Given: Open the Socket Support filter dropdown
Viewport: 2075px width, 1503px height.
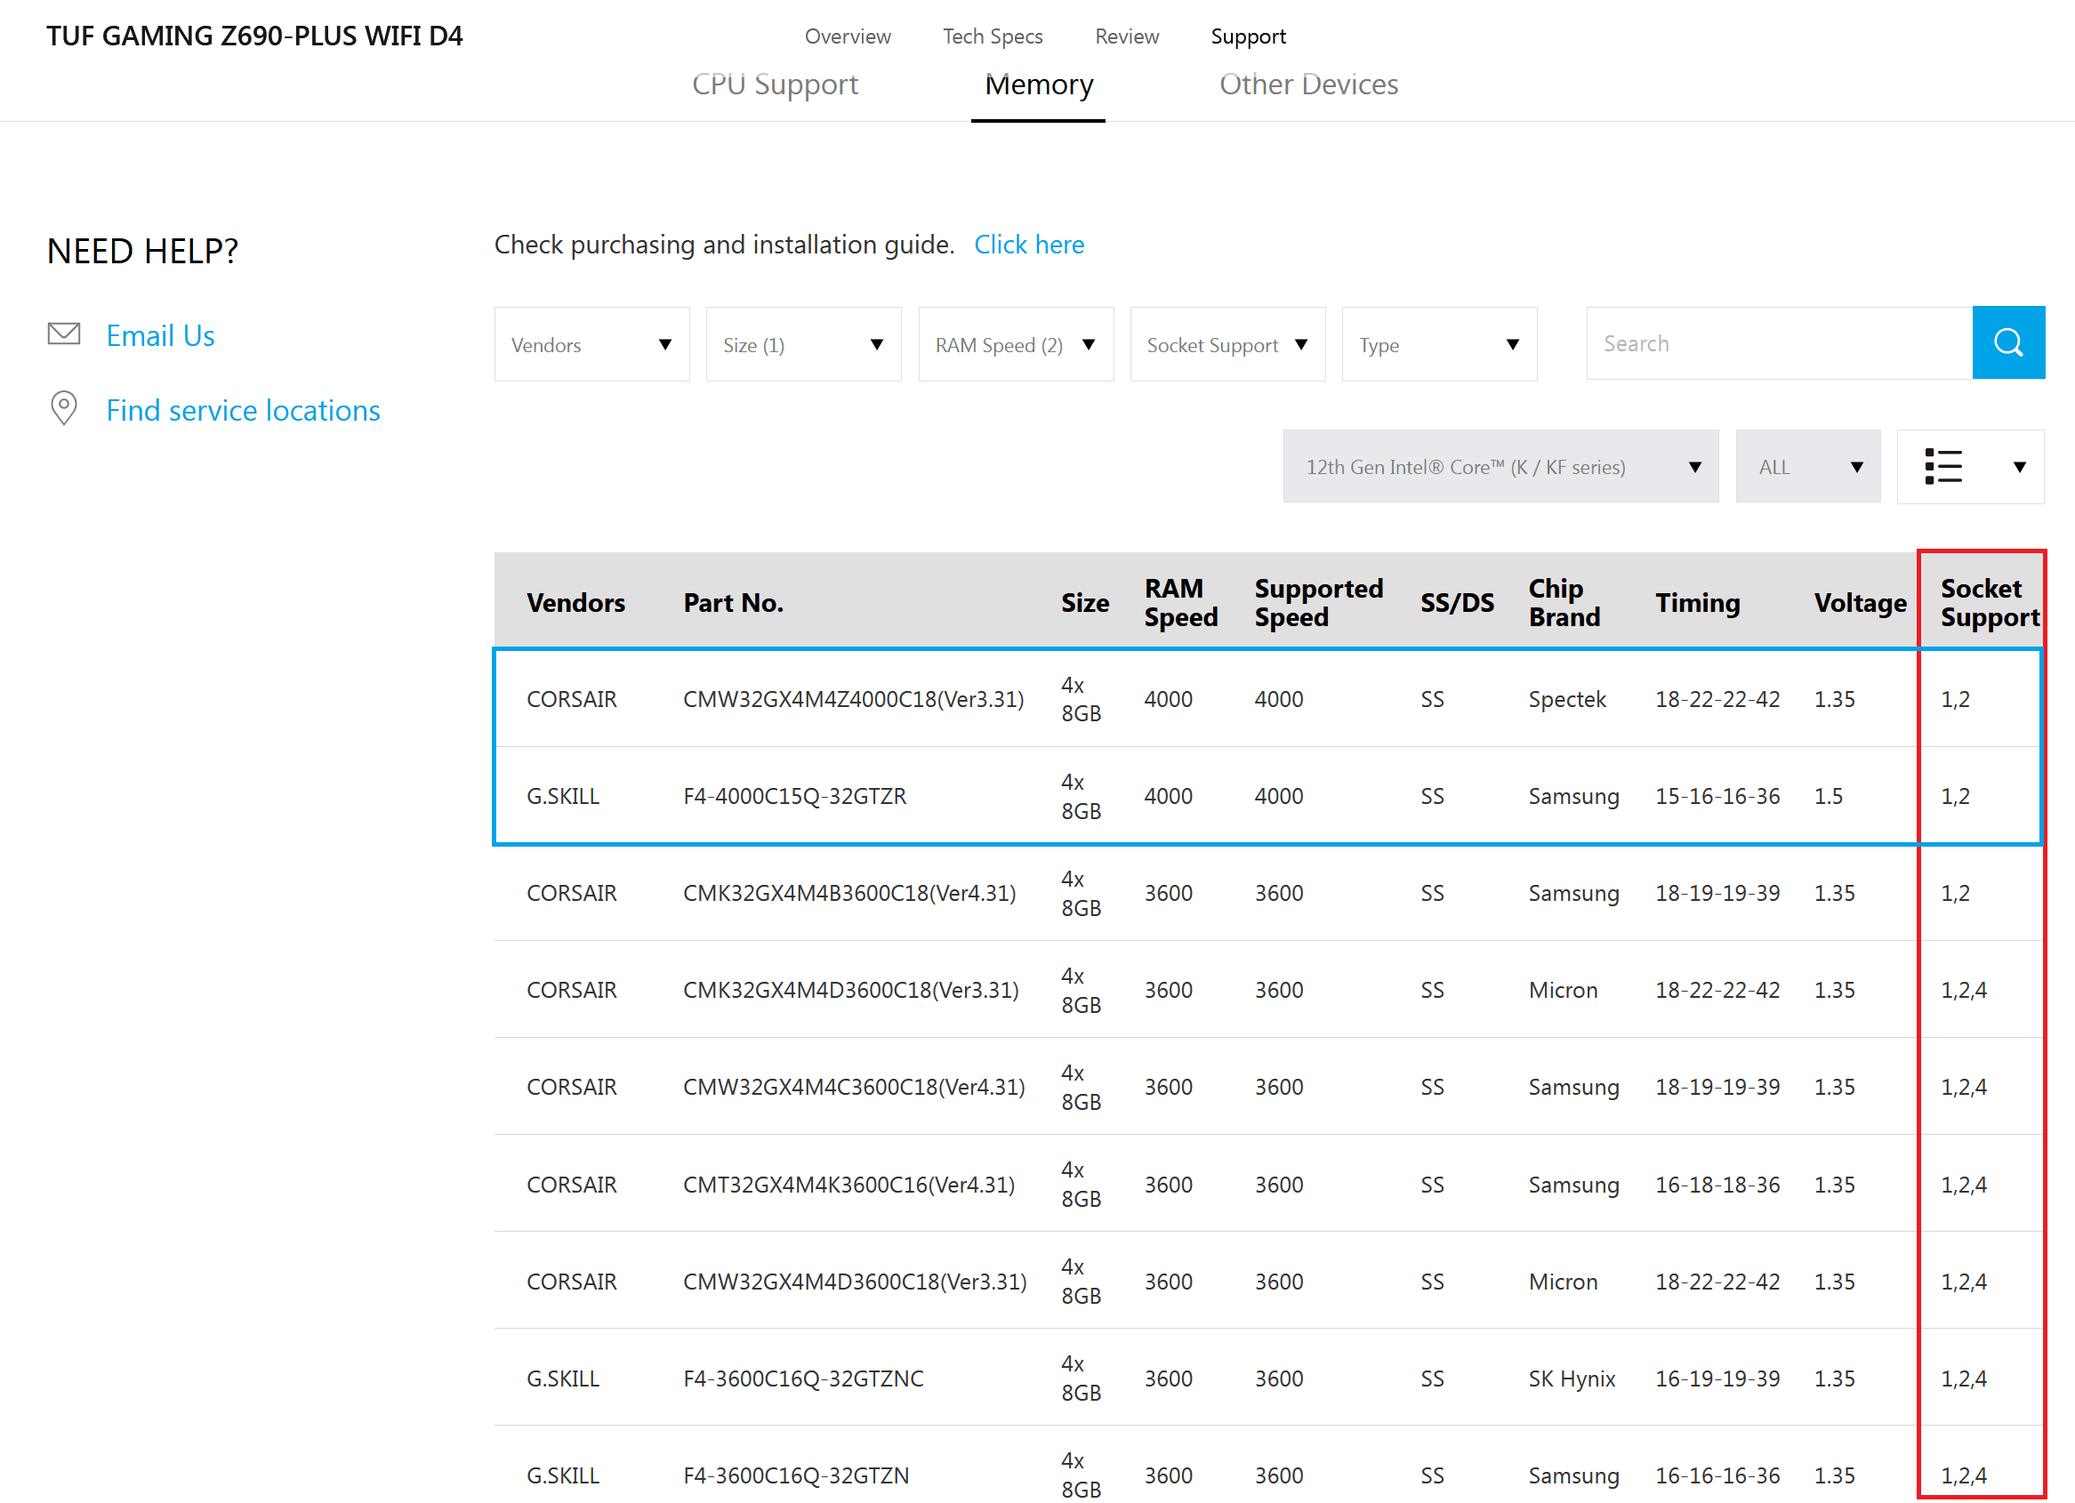Looking at the screenshot, I should (x=1226, y=344).
